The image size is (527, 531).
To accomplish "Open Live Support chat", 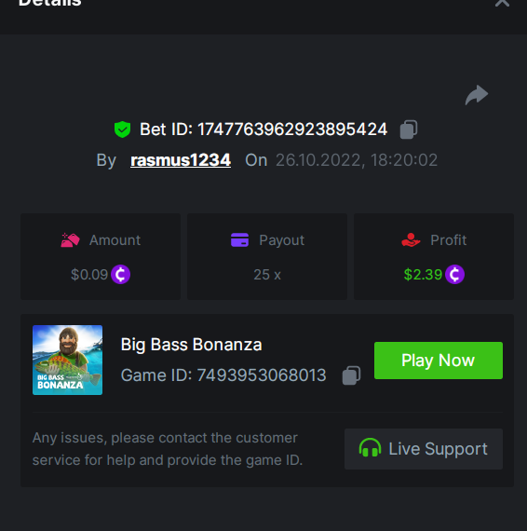I will [x=424, y=449].
